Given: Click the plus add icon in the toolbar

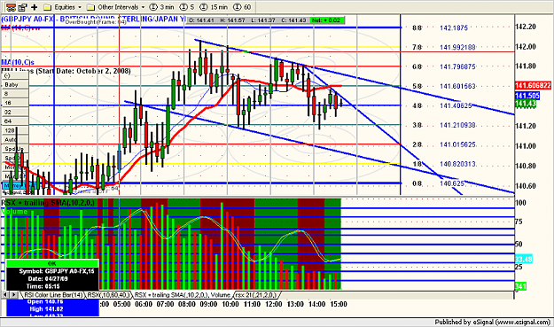Looking at the screenshot, I should [x=35, y=7].
